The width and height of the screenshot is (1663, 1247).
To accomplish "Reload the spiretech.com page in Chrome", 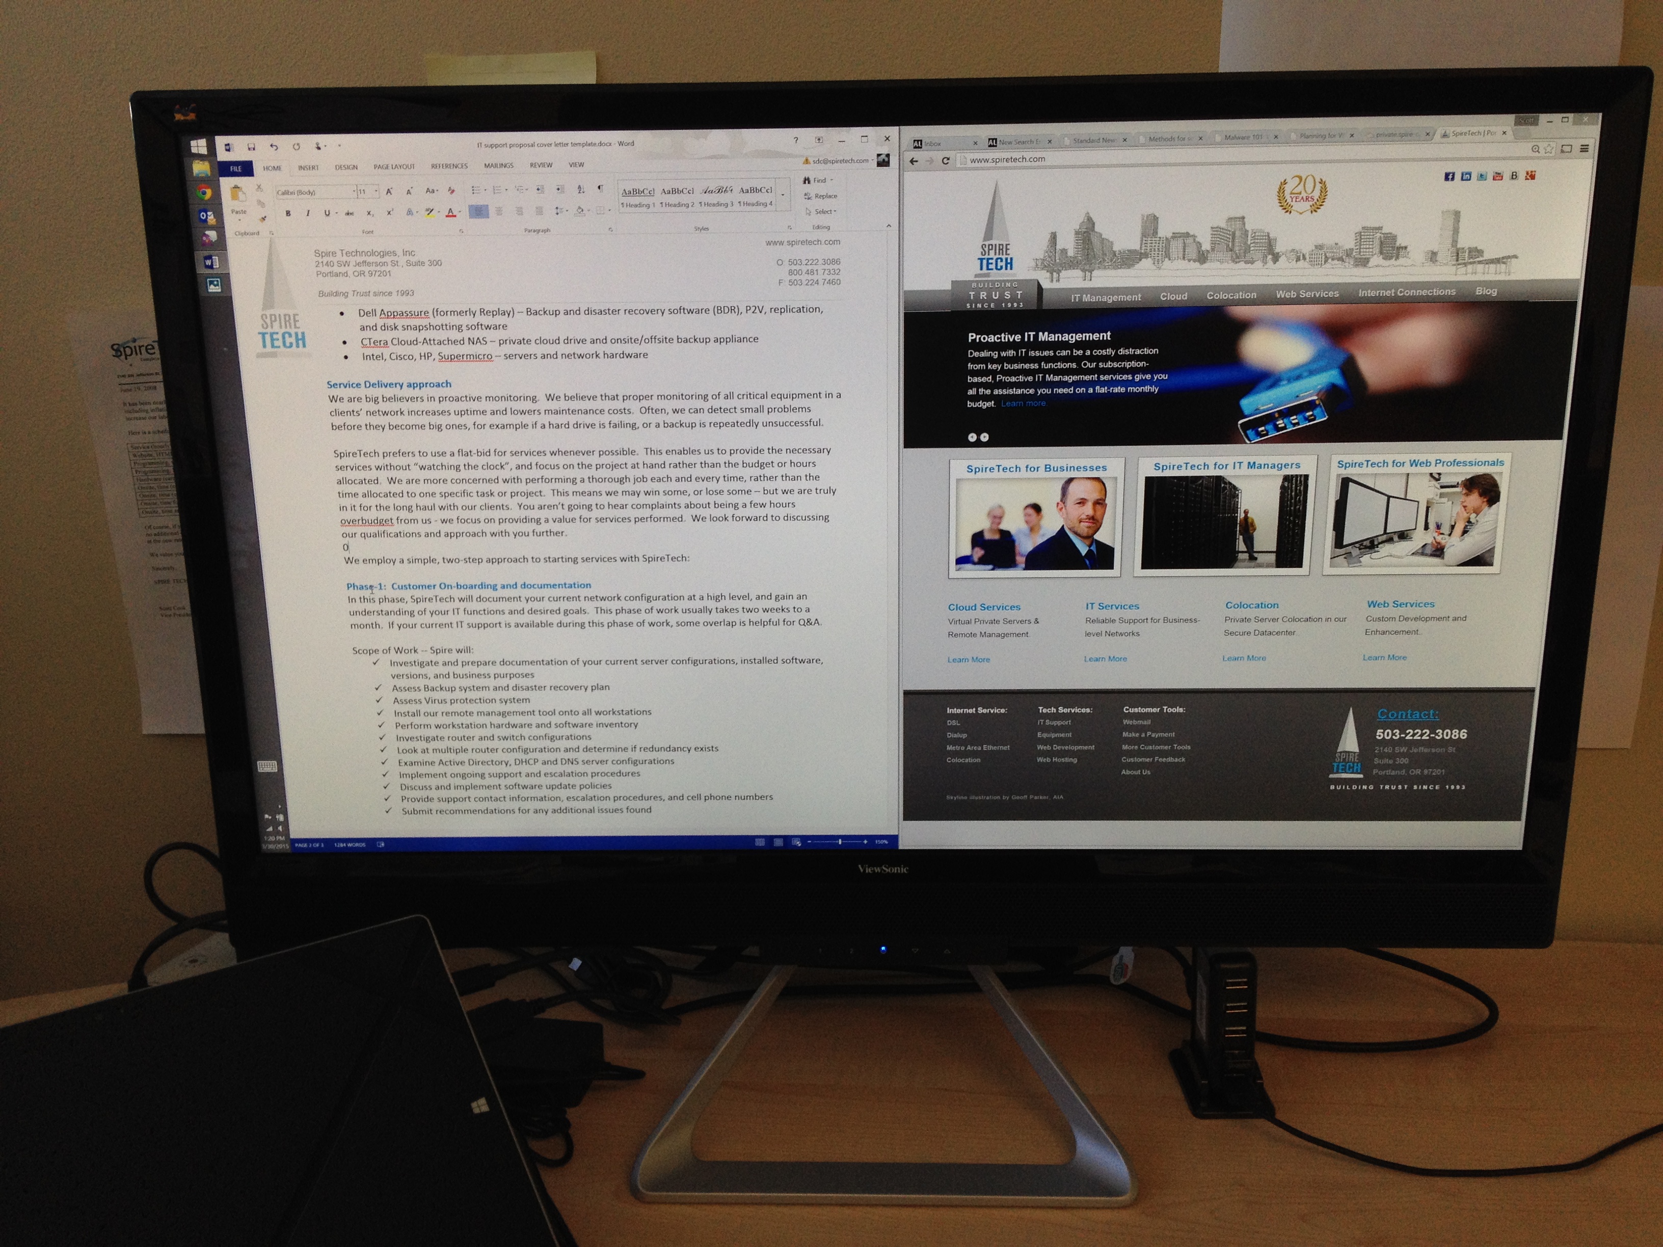I will pyautogui.click(x=945, y=160).
